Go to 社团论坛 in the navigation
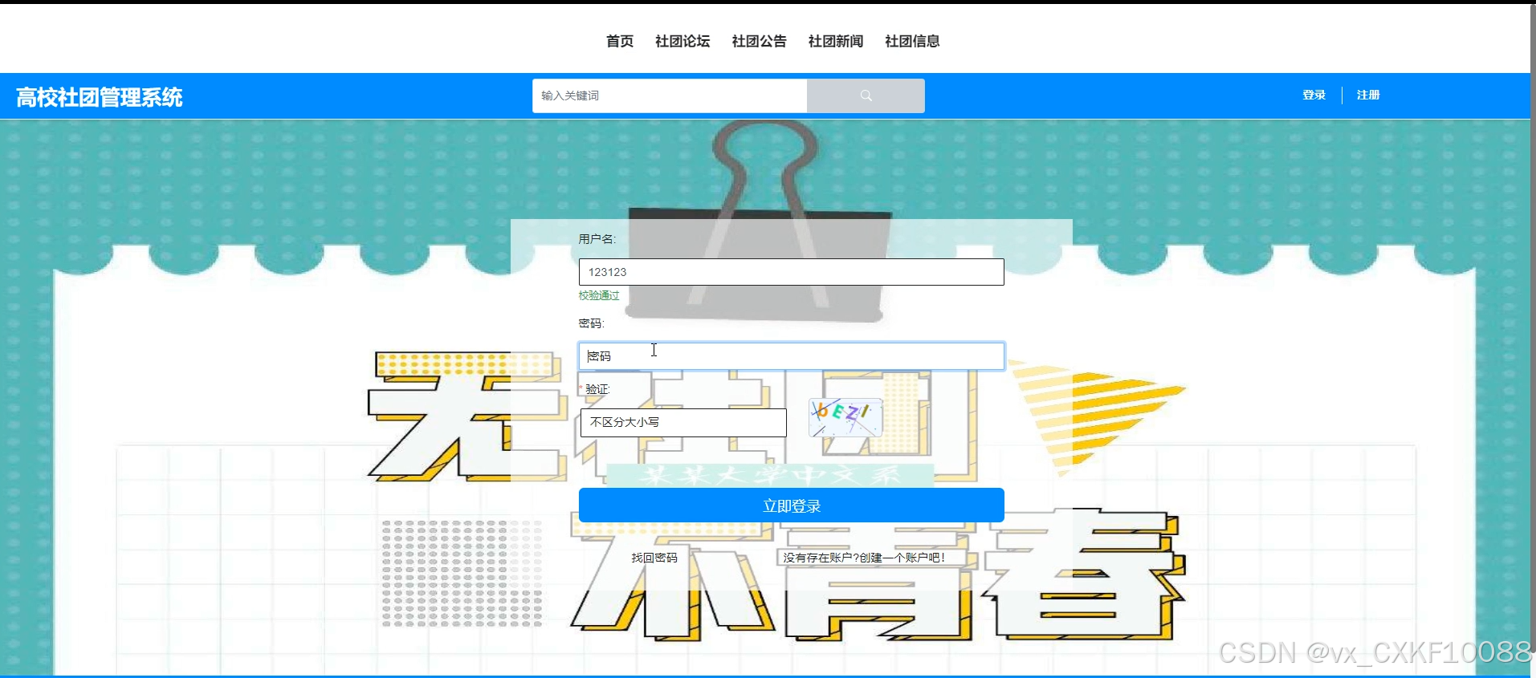 (682, 41)
